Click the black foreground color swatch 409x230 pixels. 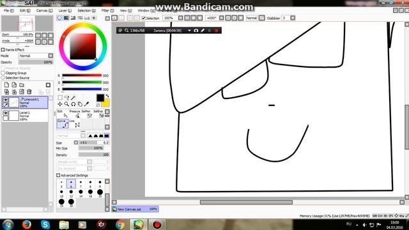[x=100, y=98]
